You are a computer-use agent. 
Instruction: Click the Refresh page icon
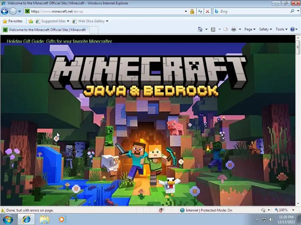[x=200, y=11]
